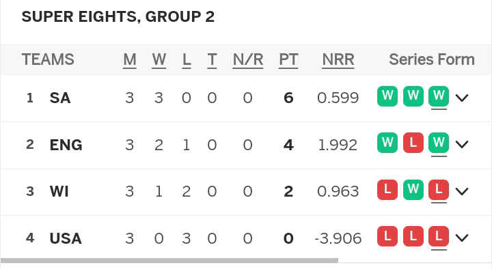492x269 pixels.
Task: Click USA's middle red L form badge
Action: coord(413,236)
